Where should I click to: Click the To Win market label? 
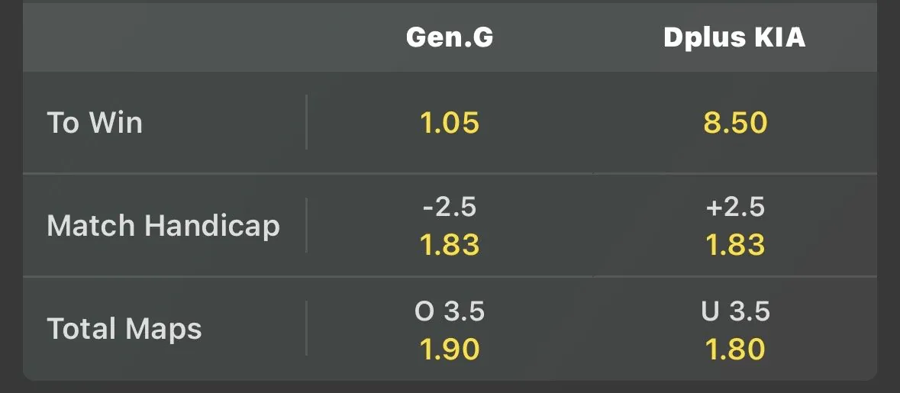[x=95, y=123]
